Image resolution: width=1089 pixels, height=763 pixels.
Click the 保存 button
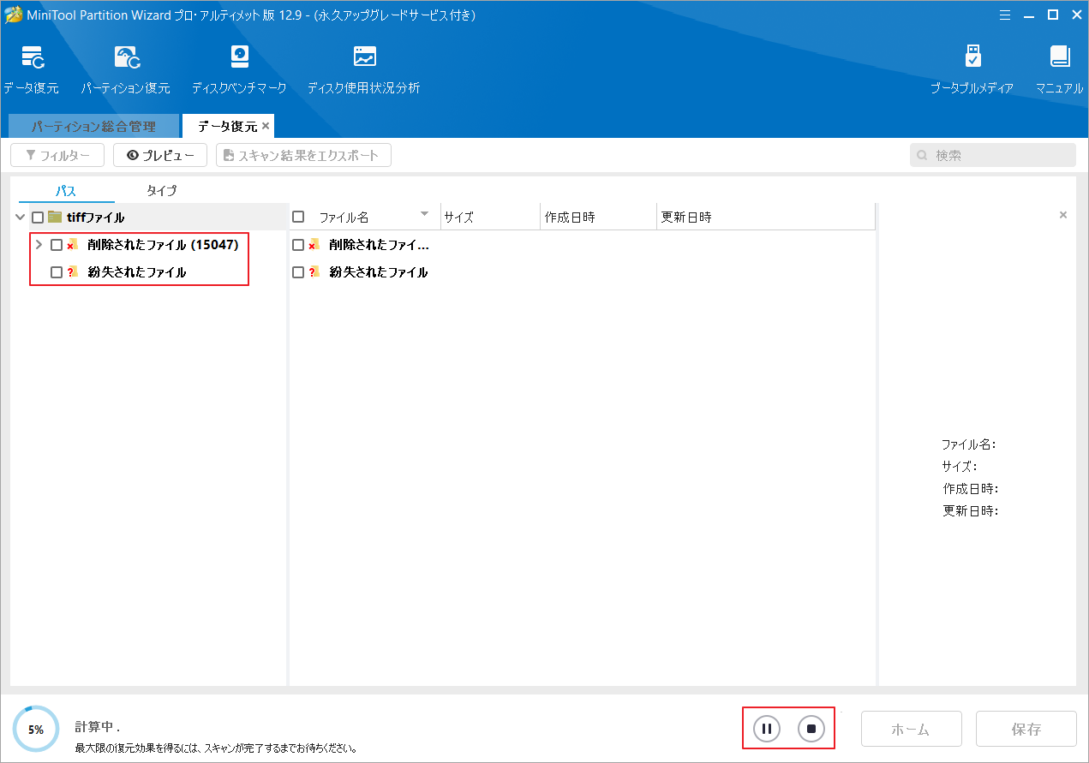[x=1026, y=729]
